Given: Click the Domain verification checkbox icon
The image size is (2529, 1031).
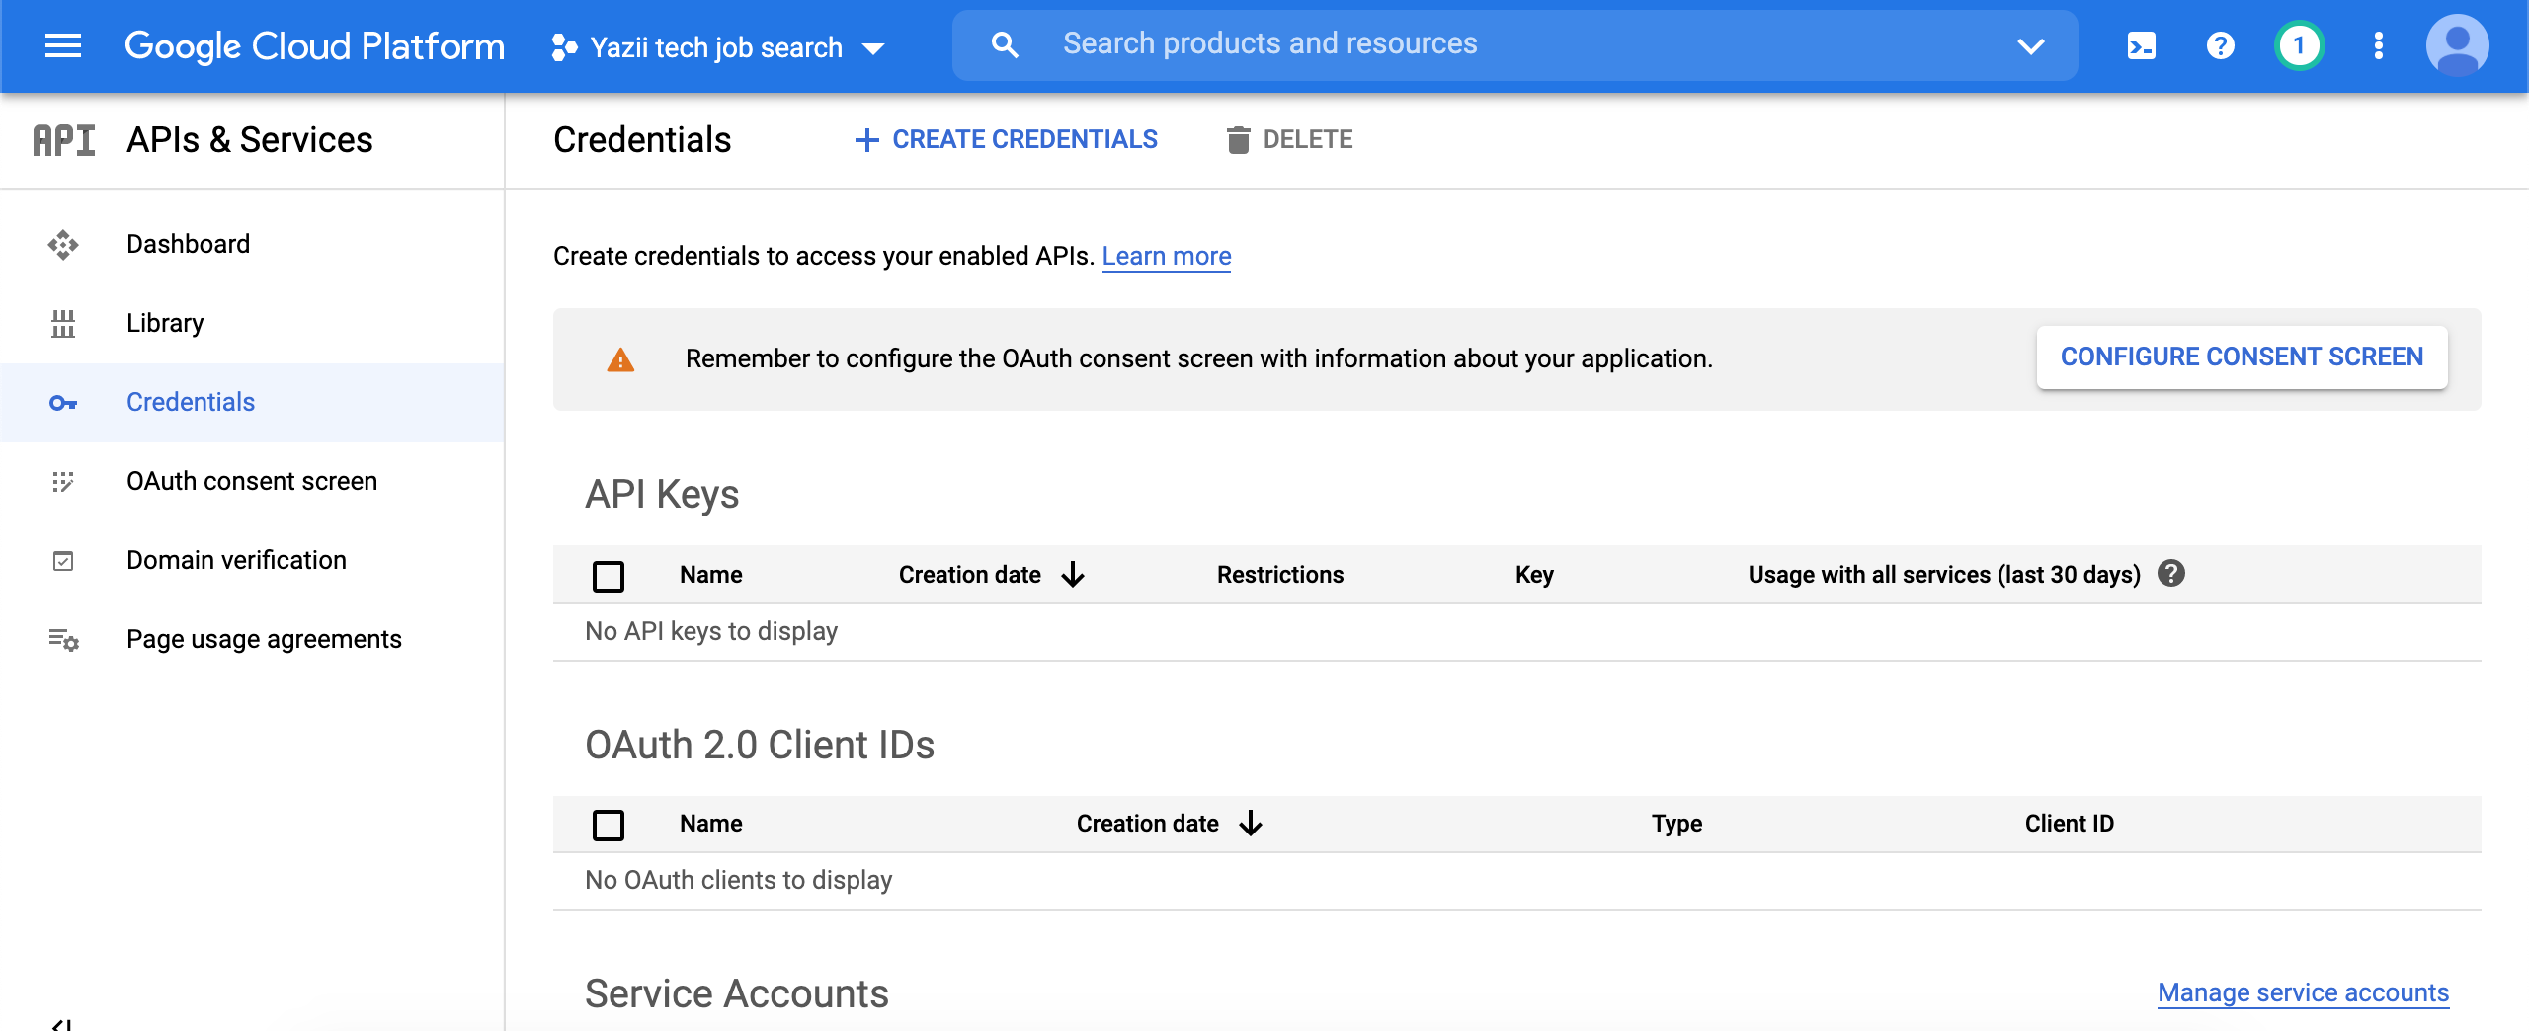Looking at the screenshot, I should (63, 561).
